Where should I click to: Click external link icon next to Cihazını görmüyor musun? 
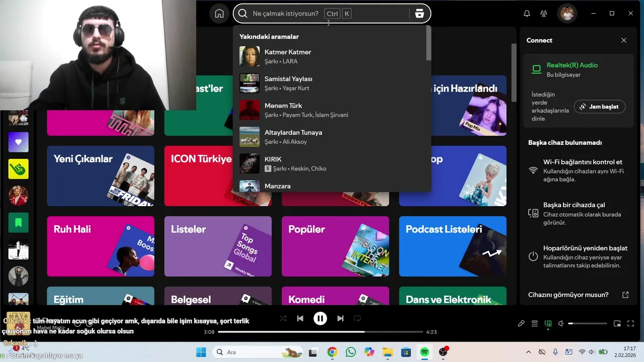coord(625,295)
